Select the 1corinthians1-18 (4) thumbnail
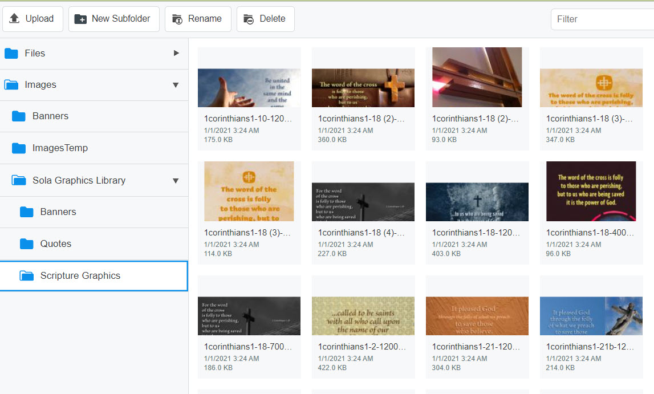The height and width of the screenshot is (394, 654). [363, 202]
